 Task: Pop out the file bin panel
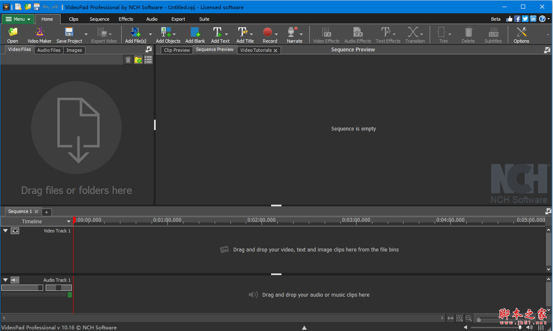click(x=149, y=49)
